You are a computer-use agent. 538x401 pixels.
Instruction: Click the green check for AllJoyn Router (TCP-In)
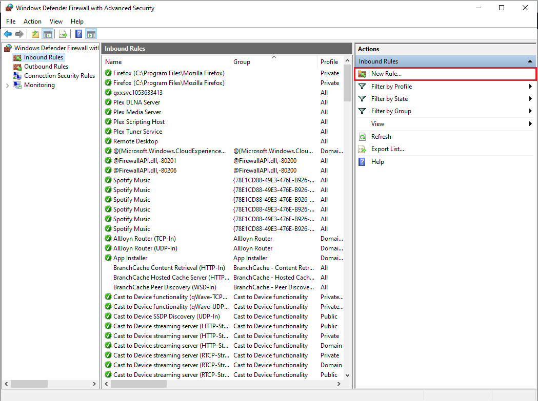tap(108, 238)
